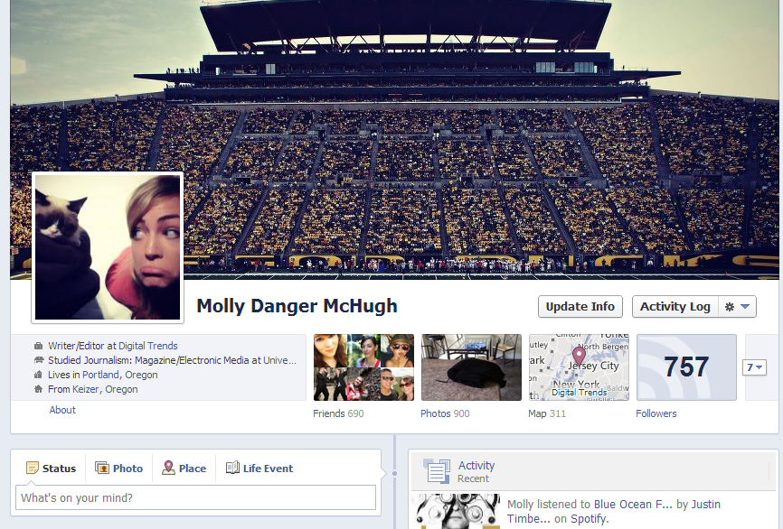
Task: Open the Photos thumbnail
Action: 471,367
